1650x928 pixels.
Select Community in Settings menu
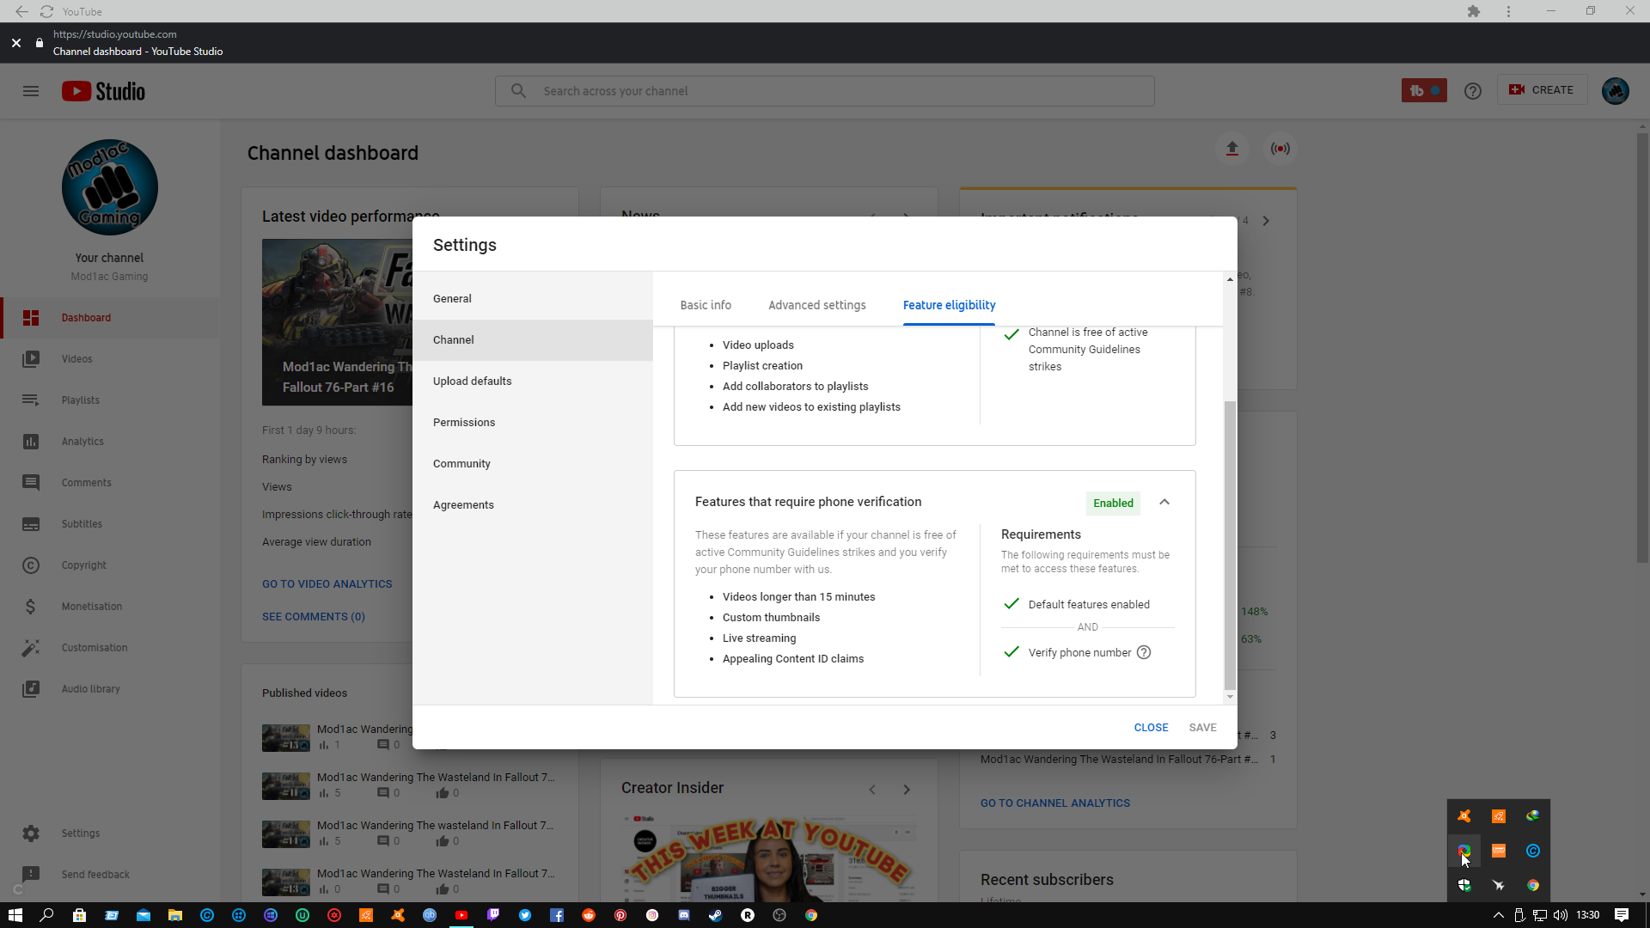(533, 464)
